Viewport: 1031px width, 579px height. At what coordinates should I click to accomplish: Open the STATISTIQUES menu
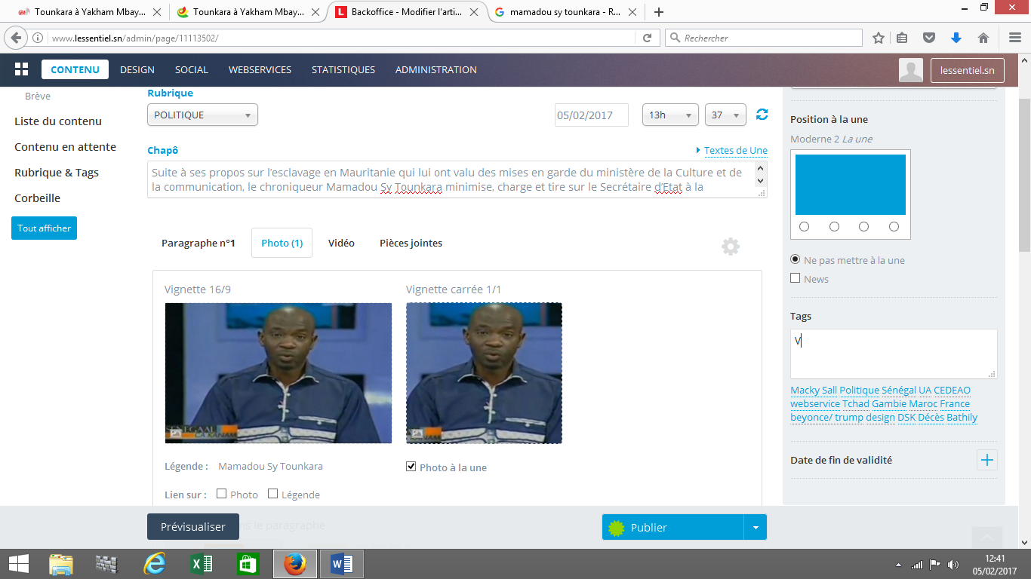(343, 69)
